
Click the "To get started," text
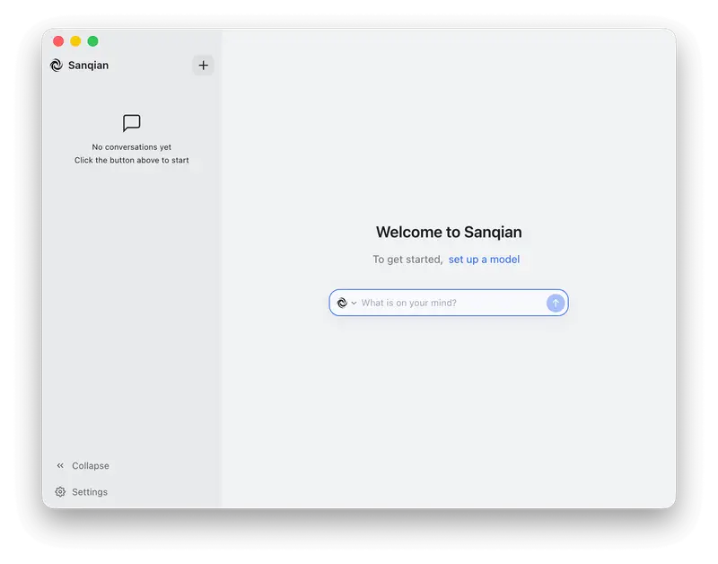click(407, 260)
